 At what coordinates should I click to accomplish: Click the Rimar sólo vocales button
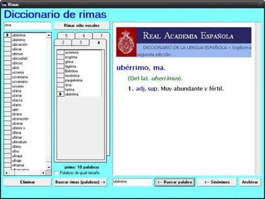82,25
